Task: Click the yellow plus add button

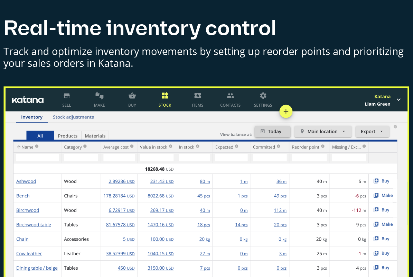Action: tap(286, 111)
